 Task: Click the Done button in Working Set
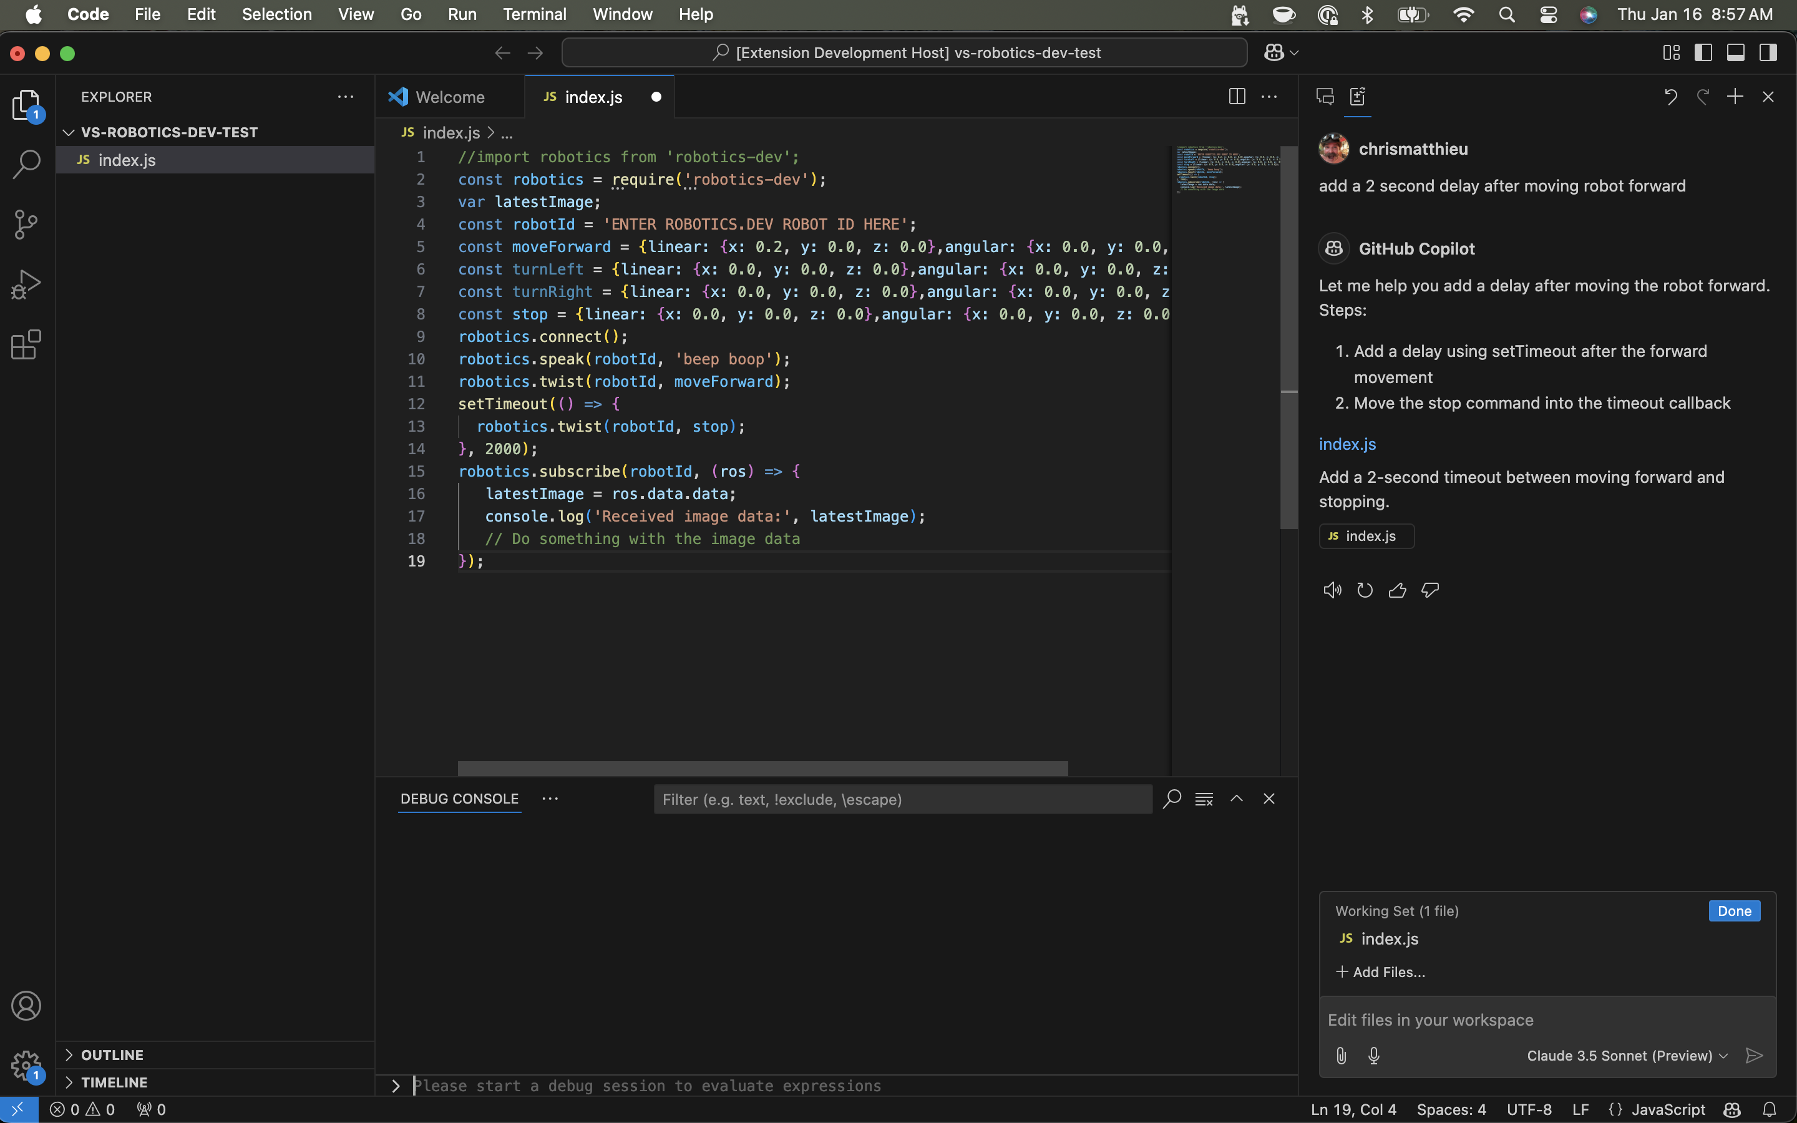click(x=1733, y=911)
